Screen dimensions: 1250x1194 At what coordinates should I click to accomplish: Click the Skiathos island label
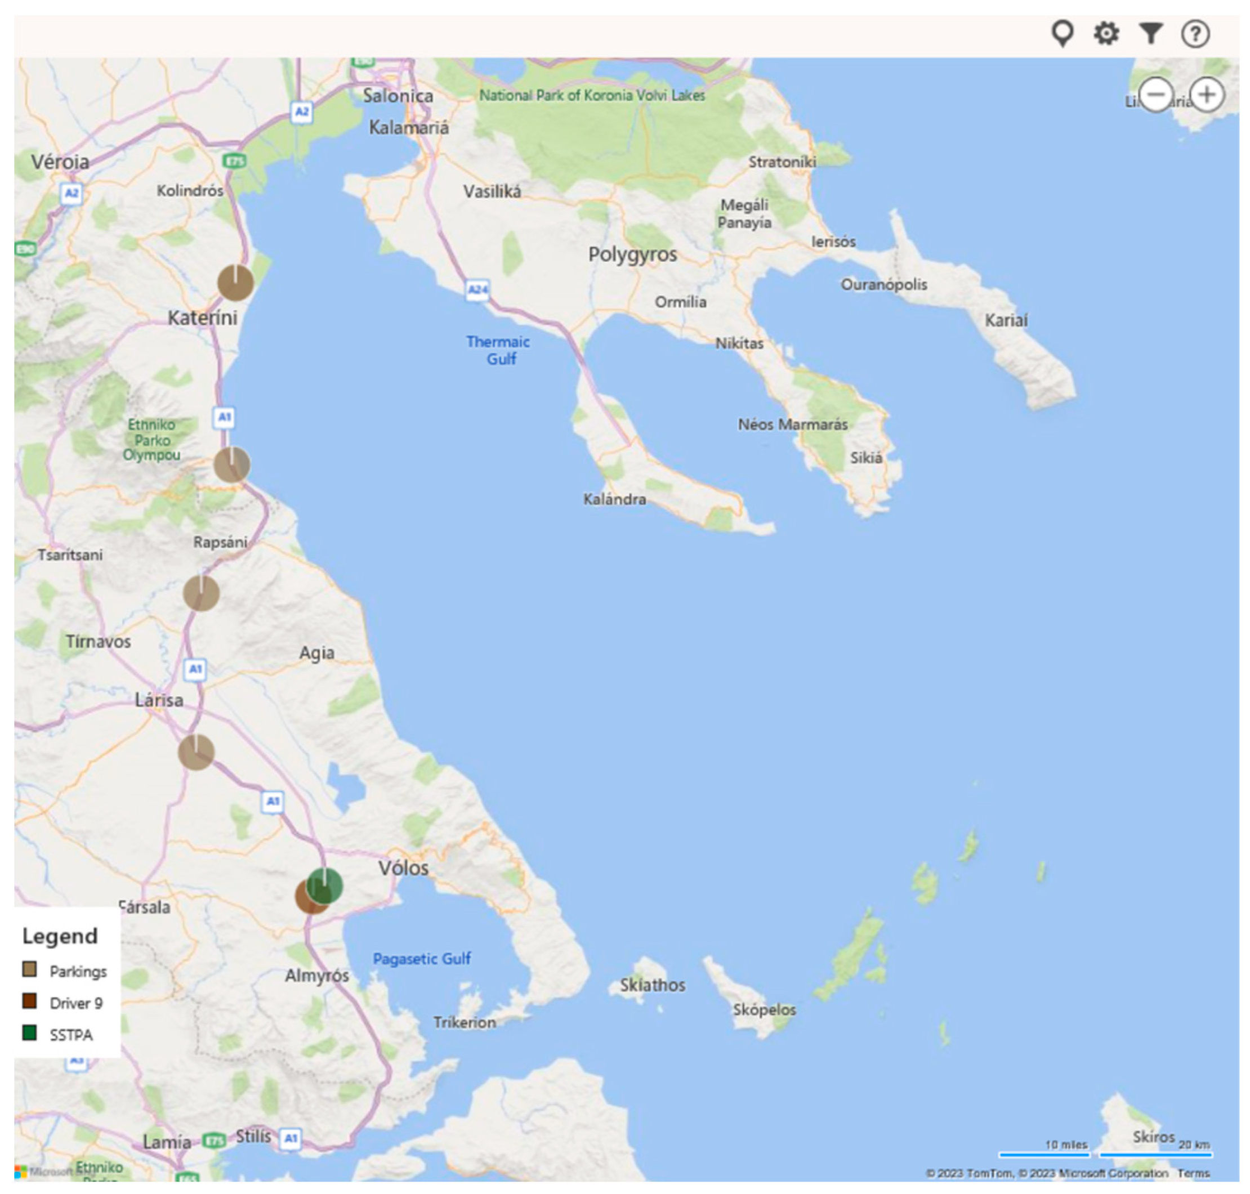653,985
